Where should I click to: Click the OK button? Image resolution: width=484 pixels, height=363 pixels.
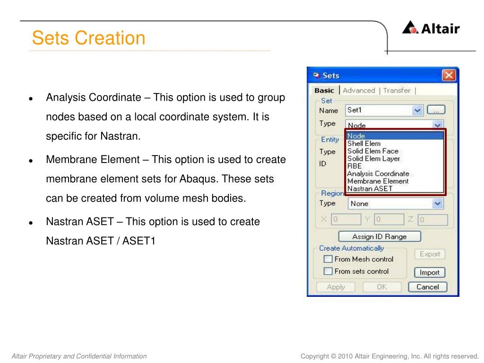[382, 287]
